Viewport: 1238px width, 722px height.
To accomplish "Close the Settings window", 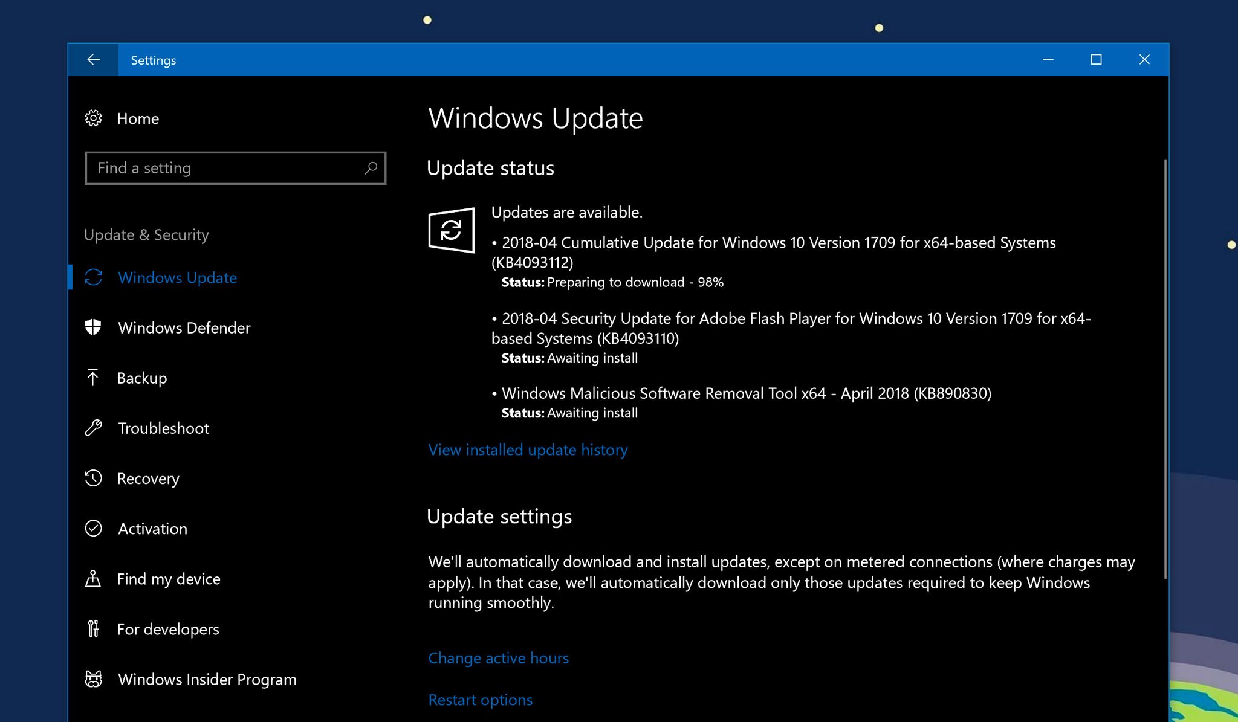I will click(1144, 59).
